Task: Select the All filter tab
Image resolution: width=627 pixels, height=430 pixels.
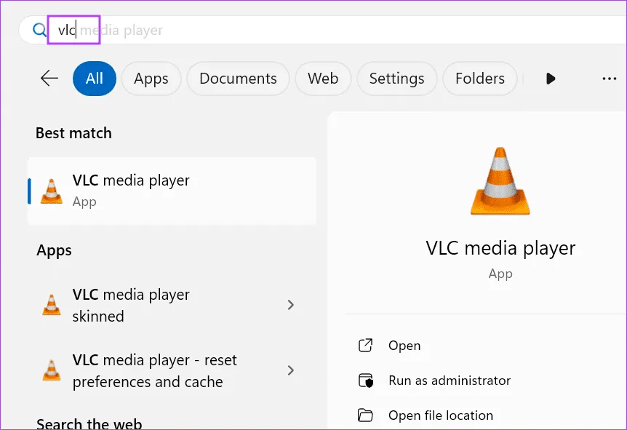Action: click(x=95, y=79)
